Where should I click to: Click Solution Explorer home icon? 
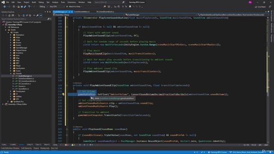tap(9, 15)
